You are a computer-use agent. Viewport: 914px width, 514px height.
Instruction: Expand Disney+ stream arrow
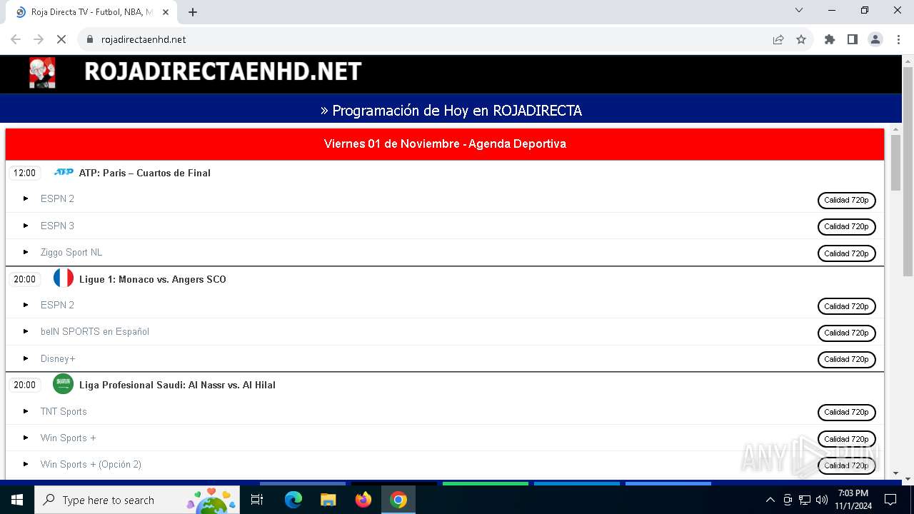tap(26, 358)
